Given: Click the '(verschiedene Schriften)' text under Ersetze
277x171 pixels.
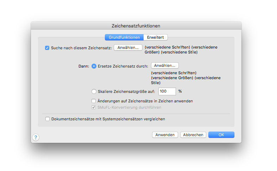Looking at the screenshot, I should point(174,73).
